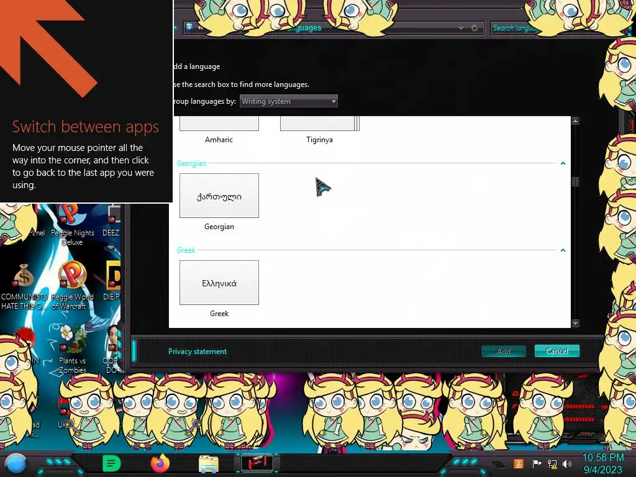Select the active Control Panel taskbar button
Image resolution: width=636 pixels, height=477 pixels.
[257, 463]
